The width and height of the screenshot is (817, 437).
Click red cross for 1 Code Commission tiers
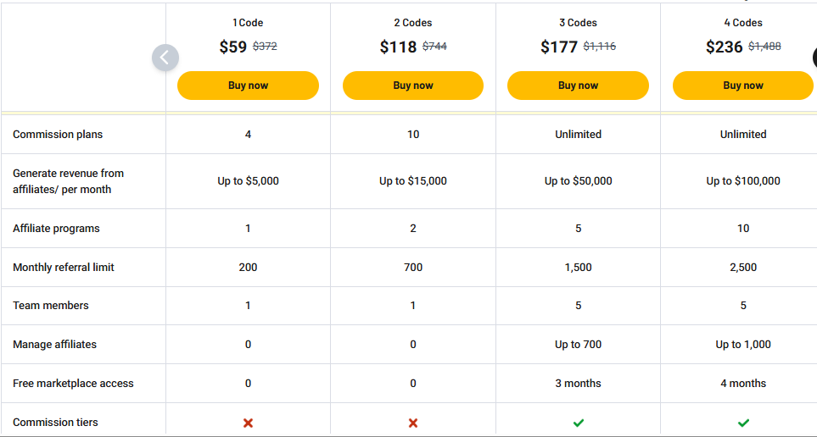pos(248,423)
